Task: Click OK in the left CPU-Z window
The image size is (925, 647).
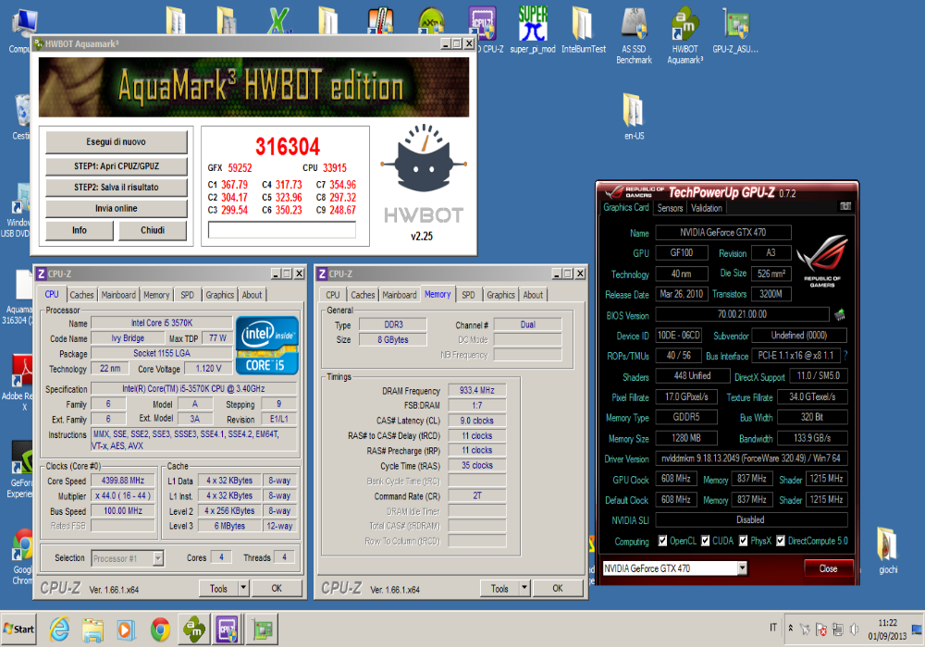Action: 276,588
